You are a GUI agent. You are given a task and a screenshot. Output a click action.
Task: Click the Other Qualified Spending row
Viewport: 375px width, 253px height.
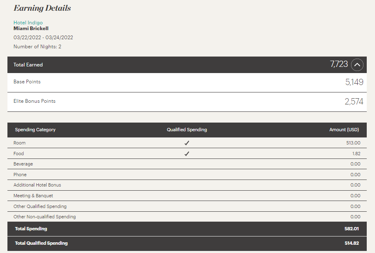tap(187, 206)
